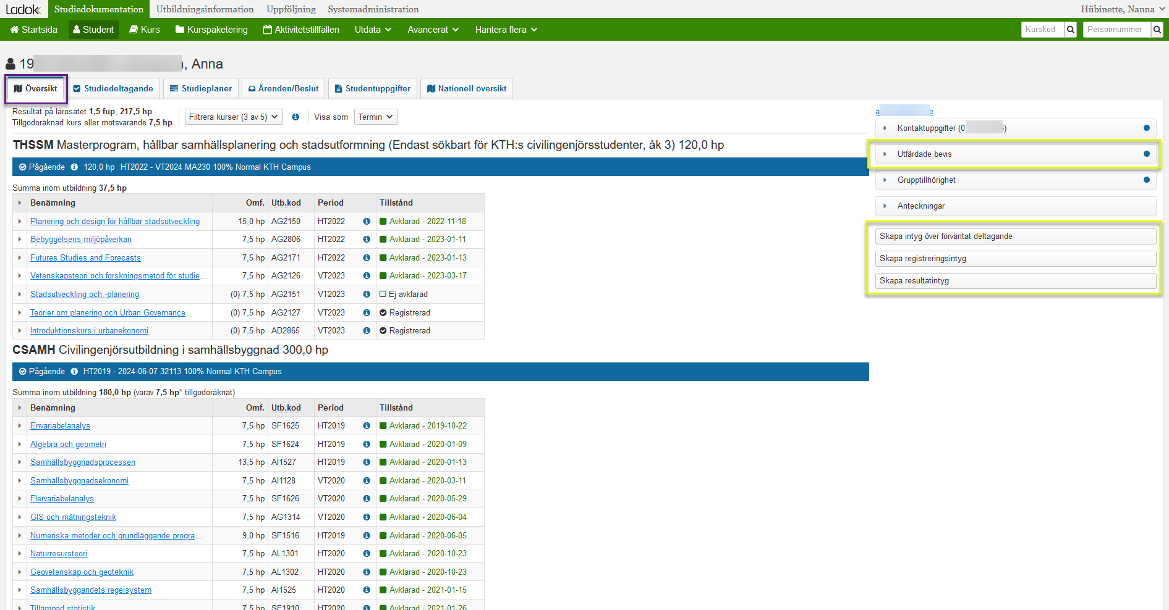Open the Visa som Termin dropdown
The image size is (1169, 610).
(x=376, y=117)
